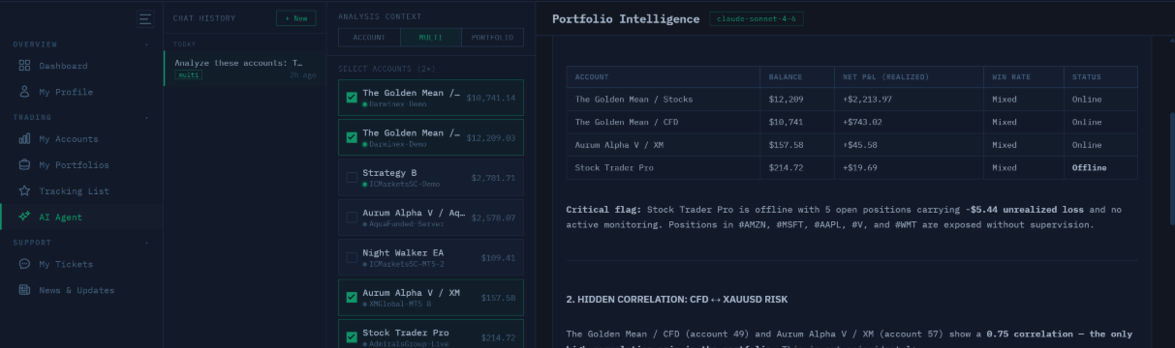Screen dimensions: 1175x348
Task: Click the AI Agent sparkle icon
Action: (24, 217)
